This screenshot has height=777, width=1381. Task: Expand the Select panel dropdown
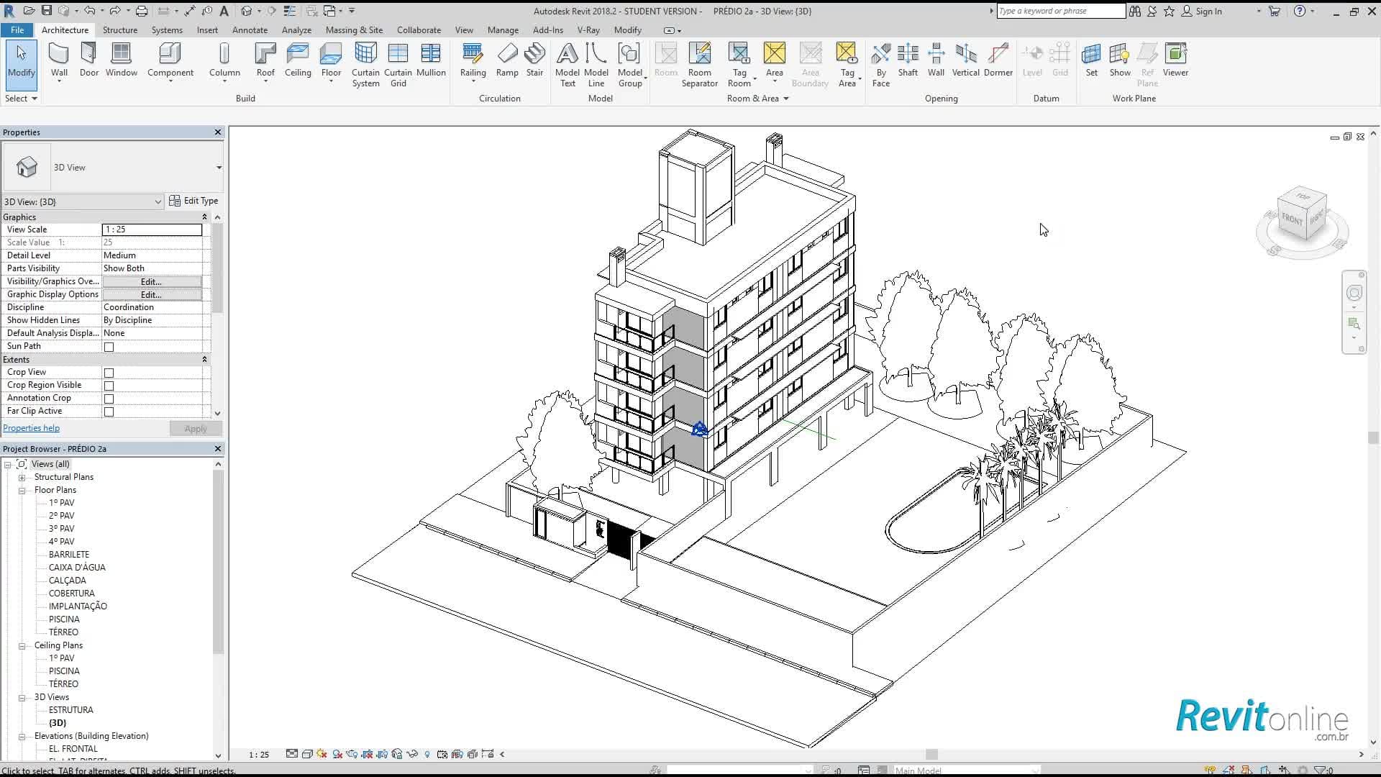click(x=21, y=99)
